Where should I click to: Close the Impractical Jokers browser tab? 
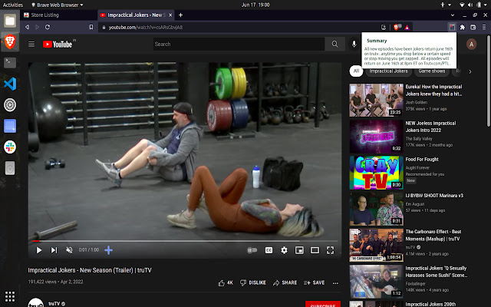(170, 15)
